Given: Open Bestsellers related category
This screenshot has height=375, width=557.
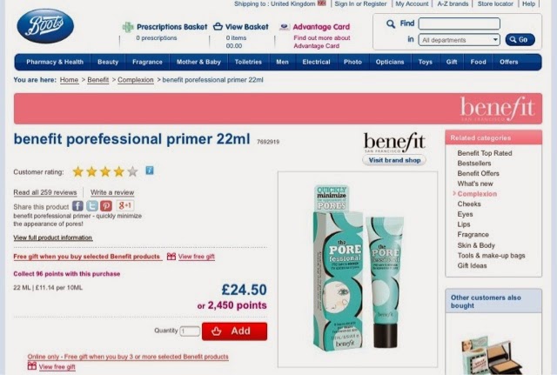Looking at the screenshot, I should (474, 164).
